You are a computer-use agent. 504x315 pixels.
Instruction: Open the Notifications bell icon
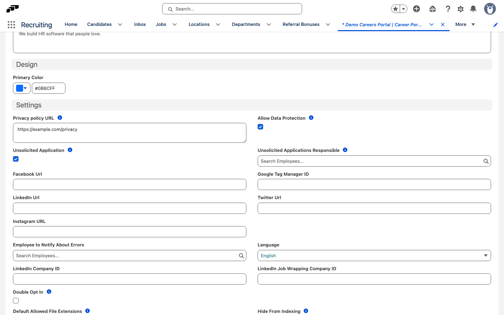473,9
